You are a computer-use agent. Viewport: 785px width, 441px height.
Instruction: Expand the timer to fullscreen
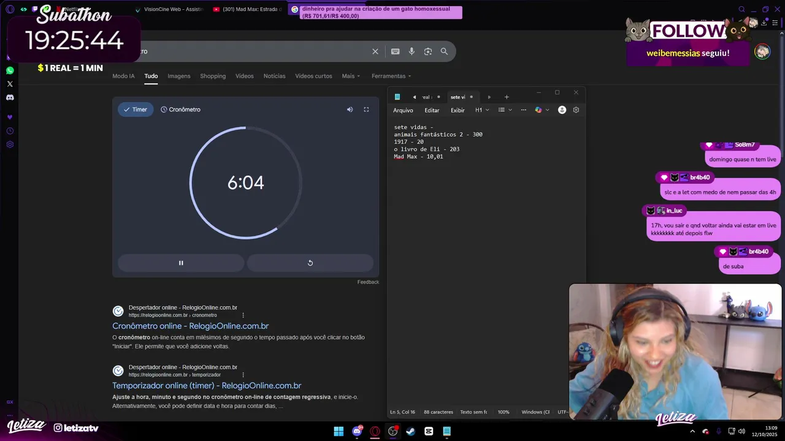click(366, 110)
